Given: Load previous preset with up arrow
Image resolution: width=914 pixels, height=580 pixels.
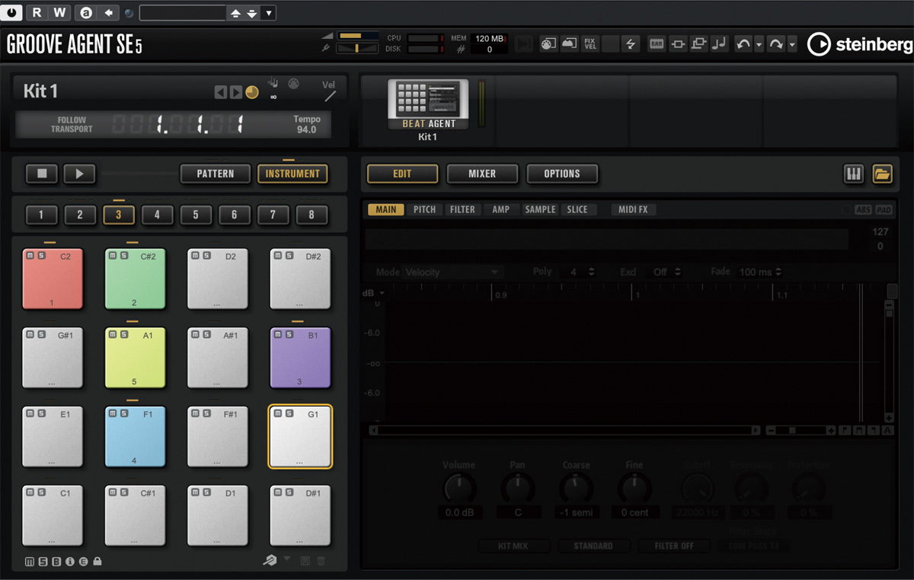Looking at the screenshot, I should (x=235, y=13).
